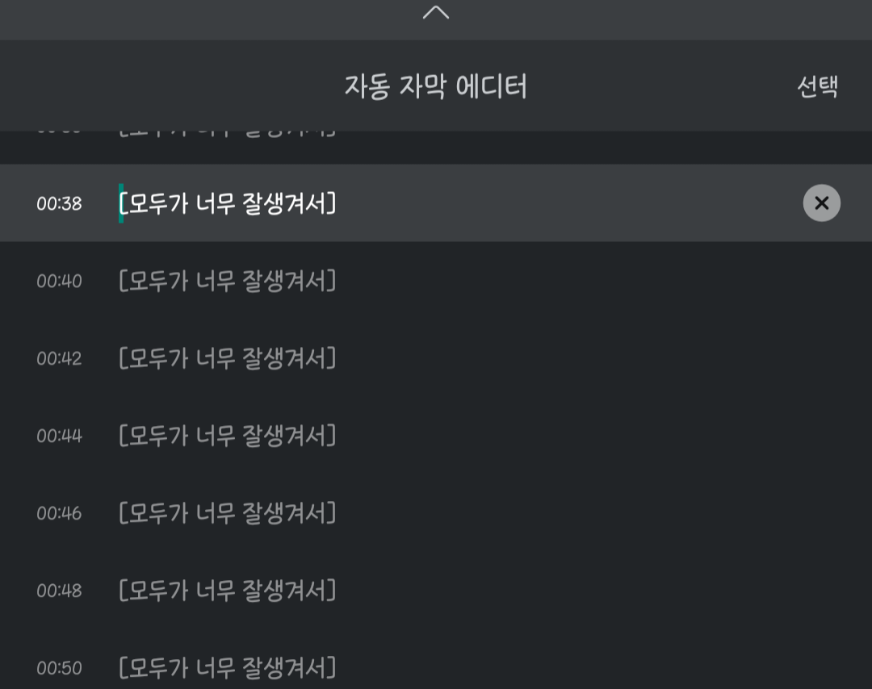The height and width of the screenshot is (689, 872).
Task: Collapse the panel using the top up-chevron
Action: tap(435, 12)
